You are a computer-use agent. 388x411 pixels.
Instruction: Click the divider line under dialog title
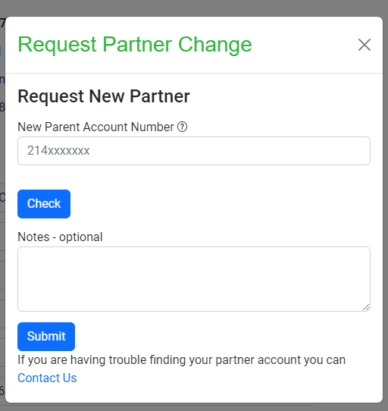click(194, 73)
